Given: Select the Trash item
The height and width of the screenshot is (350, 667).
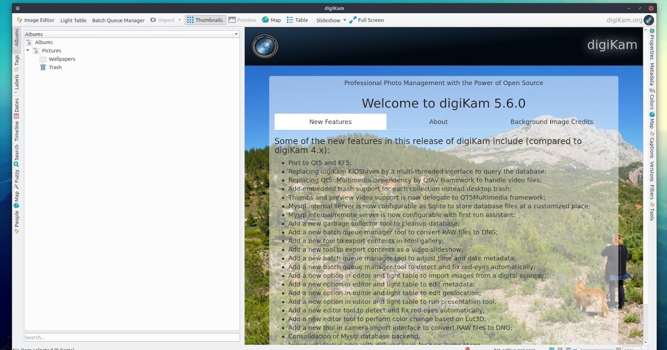Looking at the screenshot, I should 55,67.
